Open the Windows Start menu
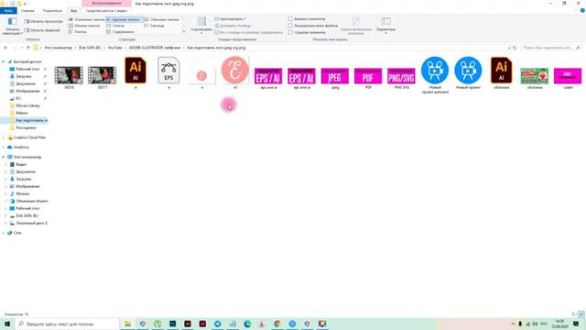This screenshot has width=586, height=330. (x=7, y=324)
